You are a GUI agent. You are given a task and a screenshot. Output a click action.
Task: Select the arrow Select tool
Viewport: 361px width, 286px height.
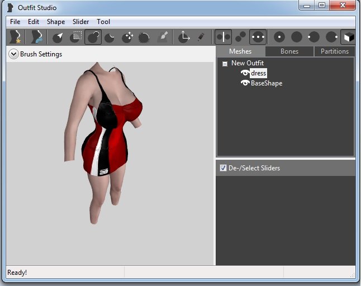tap(58, 37)
